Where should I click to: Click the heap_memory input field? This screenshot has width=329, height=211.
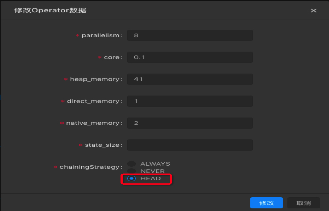coord(190,79)
